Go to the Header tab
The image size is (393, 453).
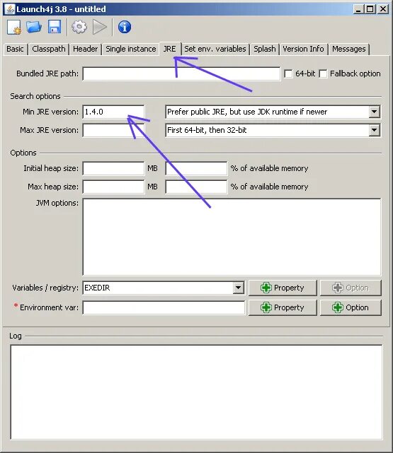point(86,49)
